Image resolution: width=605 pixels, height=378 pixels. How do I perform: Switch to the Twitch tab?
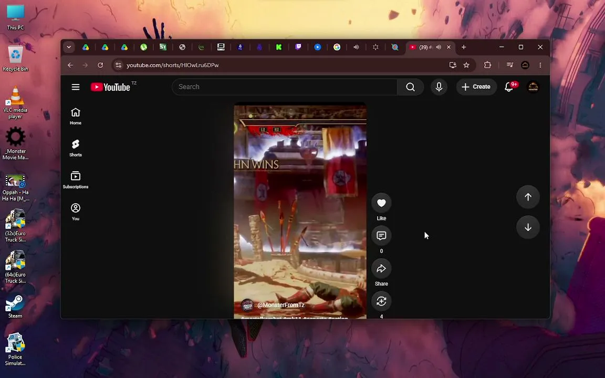coord(298,47)
